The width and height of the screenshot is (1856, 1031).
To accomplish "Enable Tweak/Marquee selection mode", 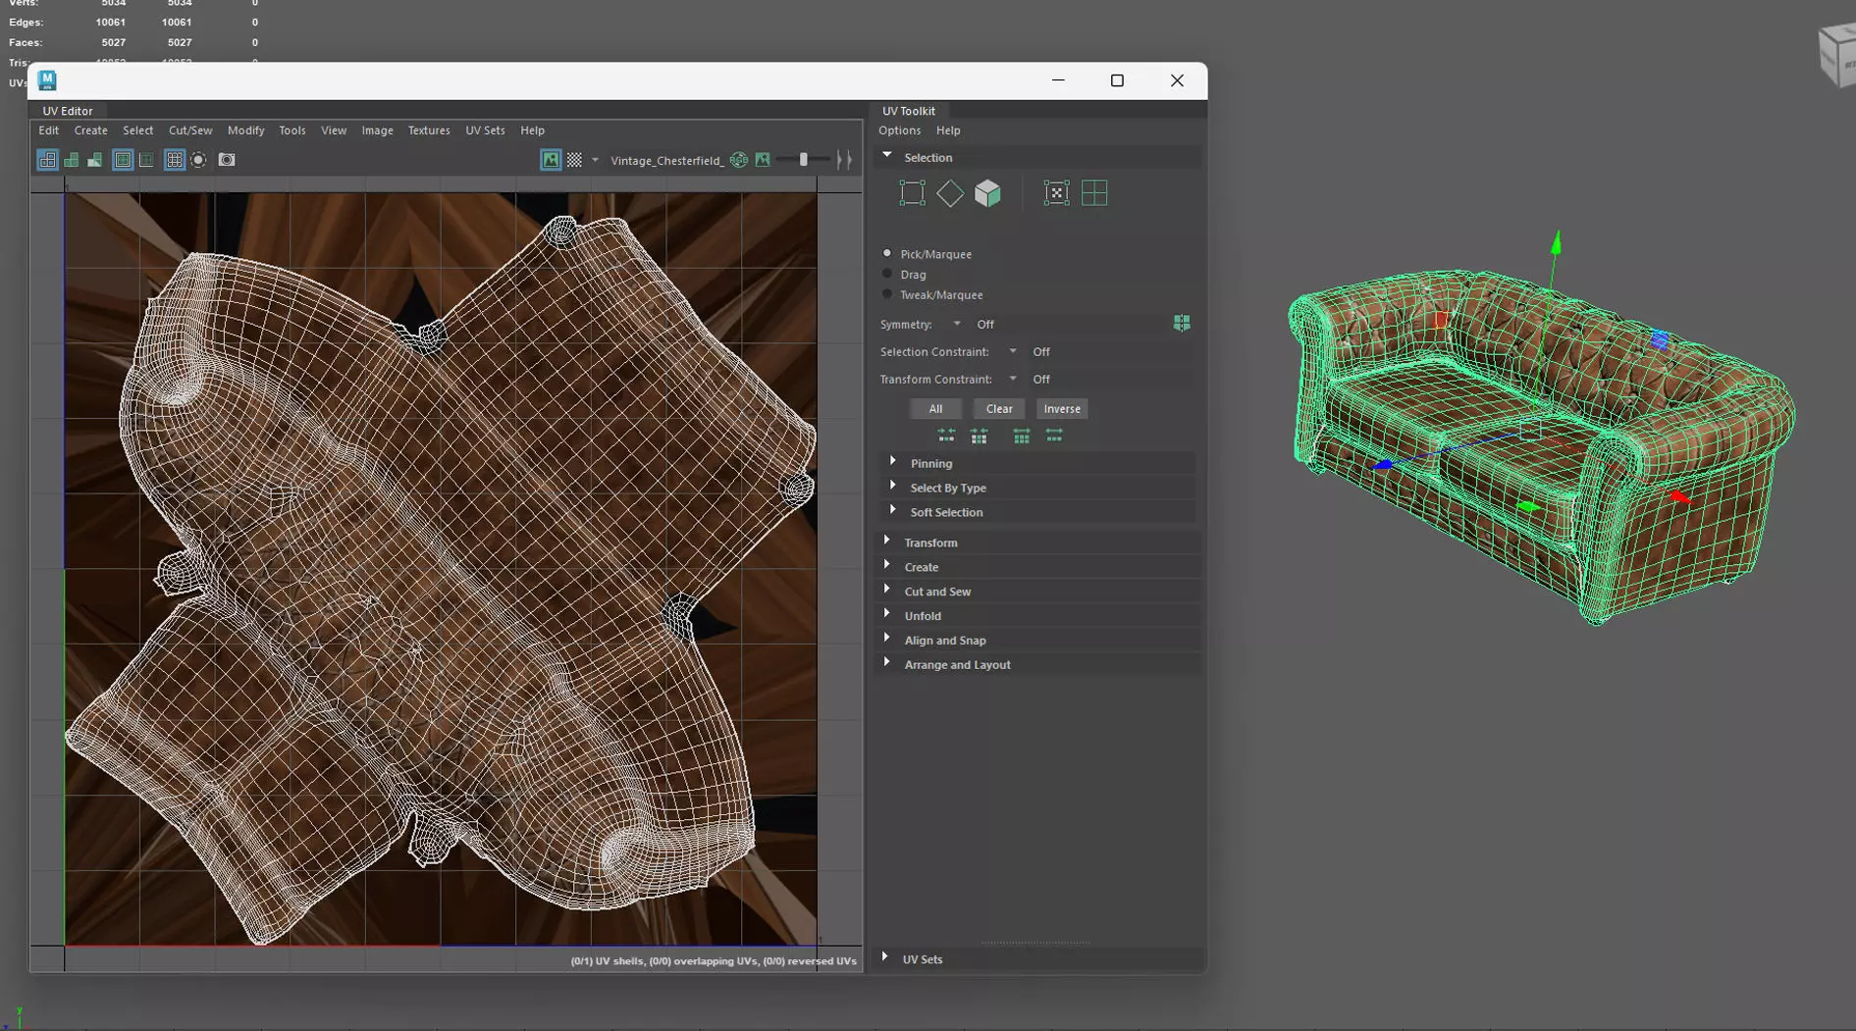I will (x=887, y=294).
